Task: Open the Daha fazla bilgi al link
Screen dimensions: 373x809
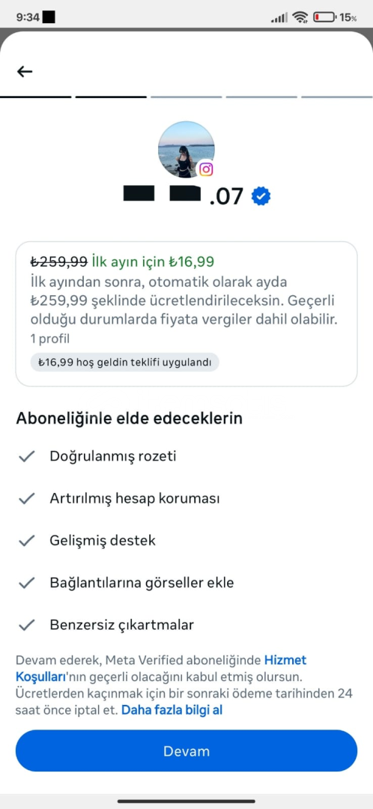Action: [x=172, y=710]
